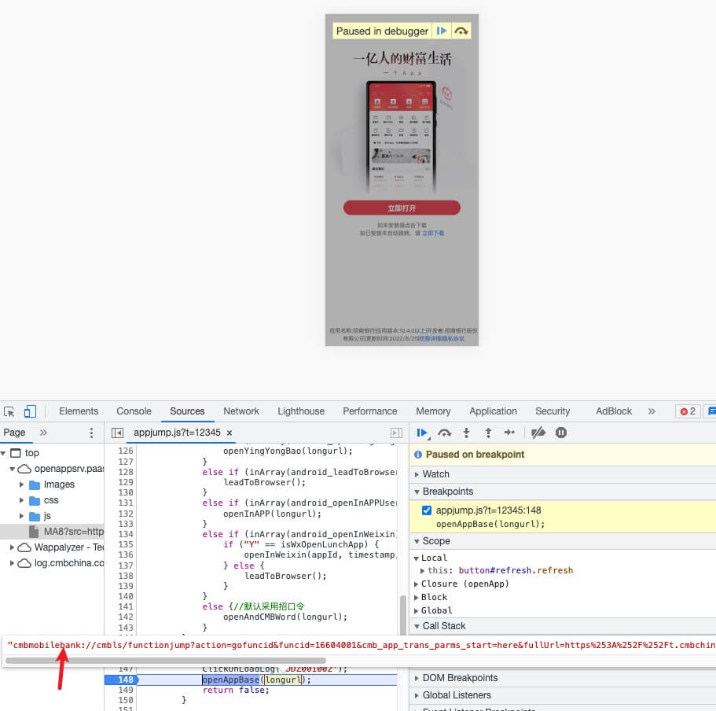Resume script execution in debugger toolbar
The image size is (716, 711).
(422, 433)
